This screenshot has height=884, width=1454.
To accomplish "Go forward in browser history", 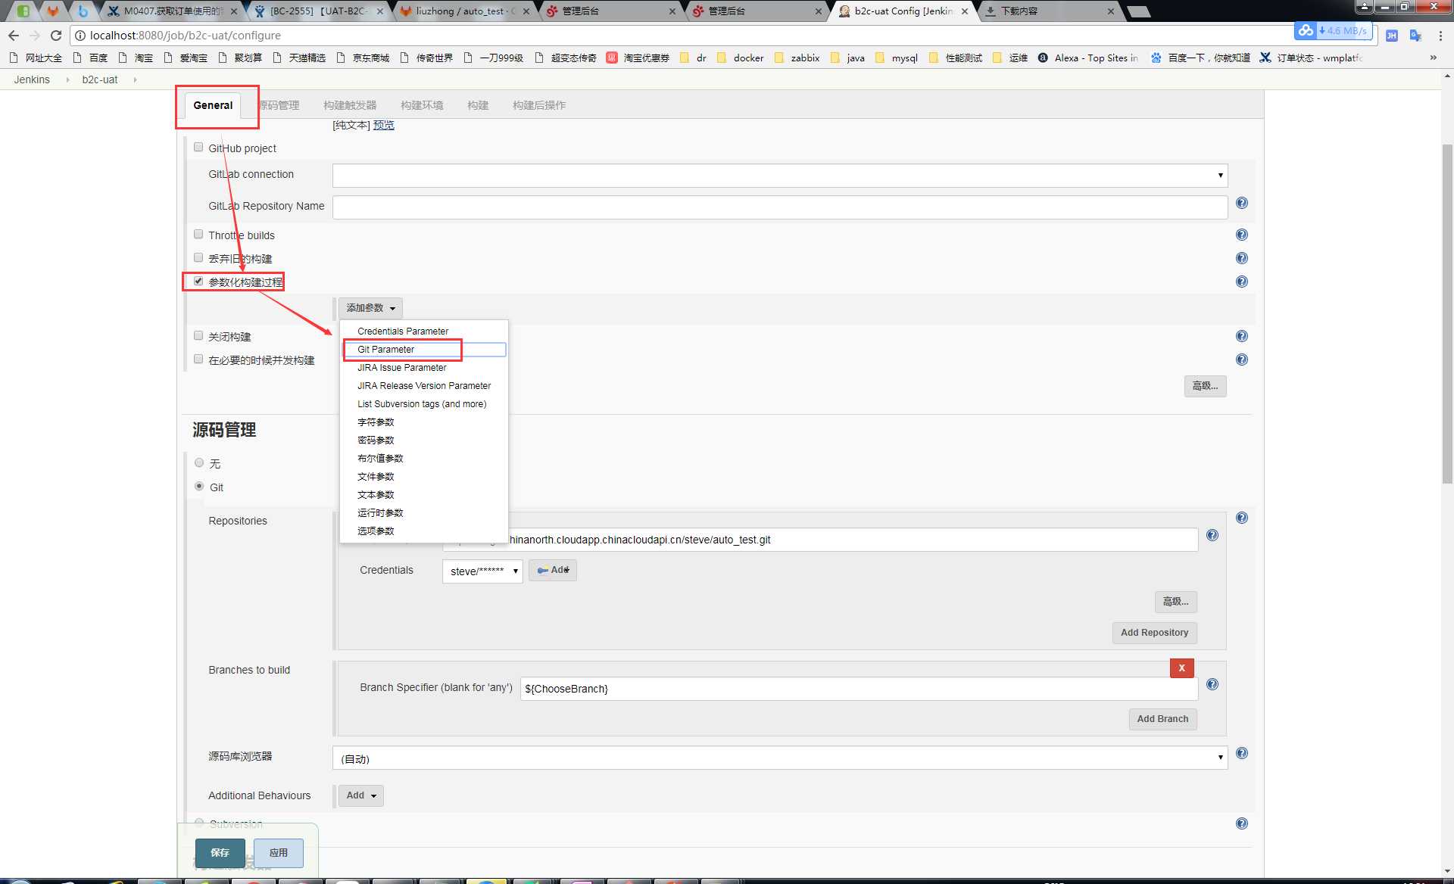I will 35,36.
